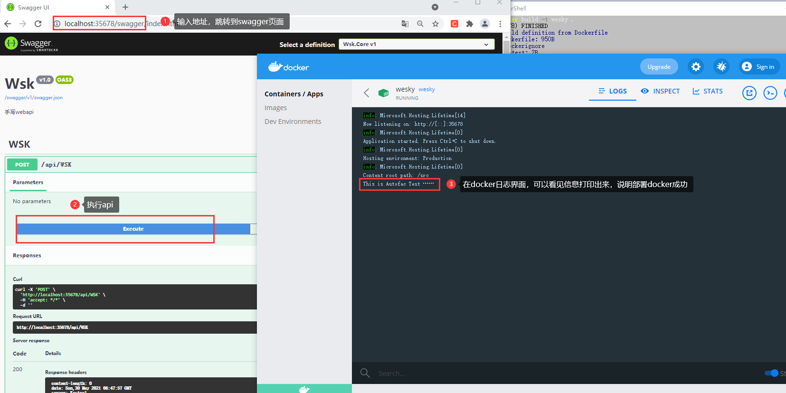Click the Swagger logo
The height and width of the screenshot is (393, 786).
(31, 44)
